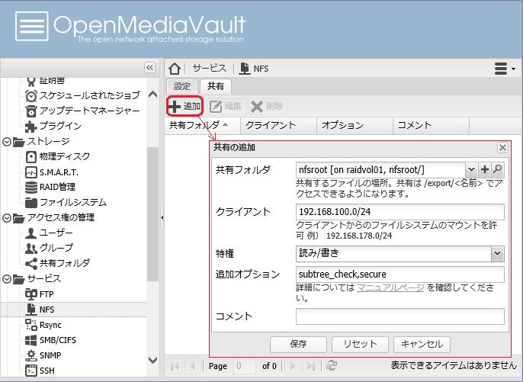Viewport: 523px width, 382px height.
Task: Click NFS in the breadcrumb
Action: click(261, 69)
